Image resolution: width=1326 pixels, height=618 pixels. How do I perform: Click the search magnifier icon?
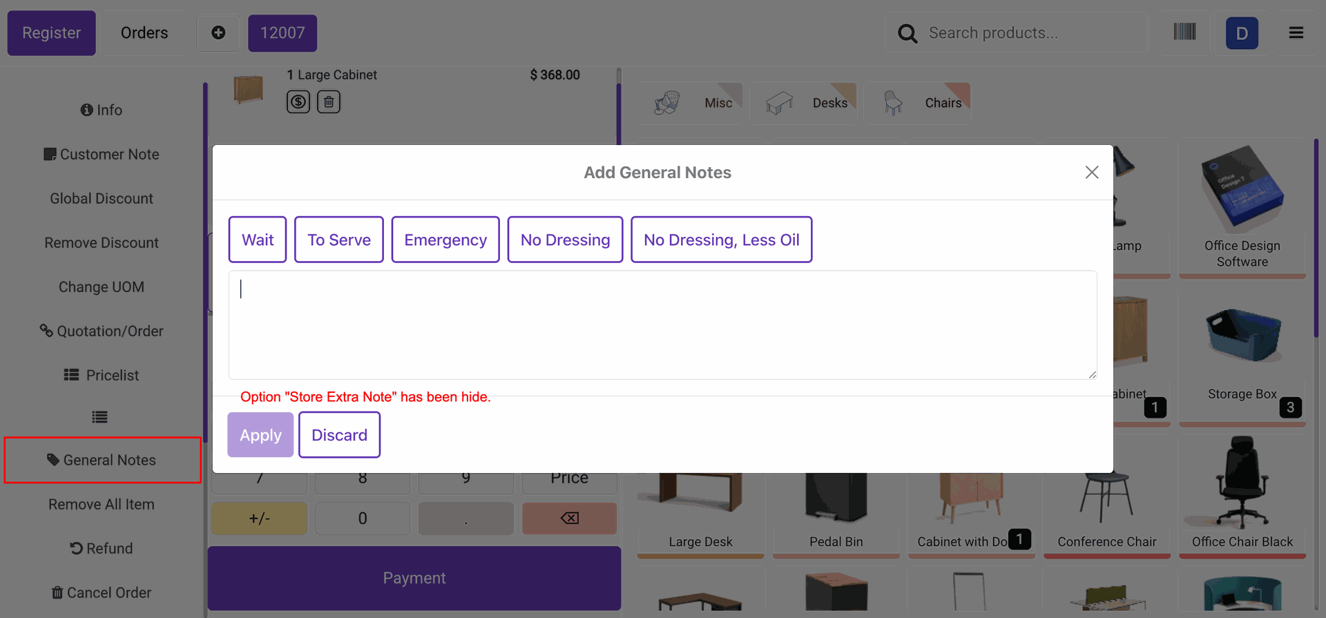click(907, 33)
